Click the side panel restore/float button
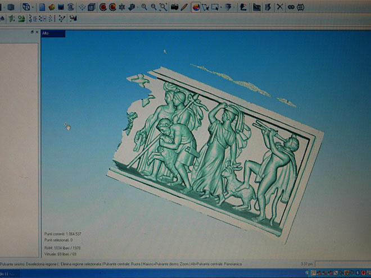Screen dimensions: 371x278 tap(32, 32)
